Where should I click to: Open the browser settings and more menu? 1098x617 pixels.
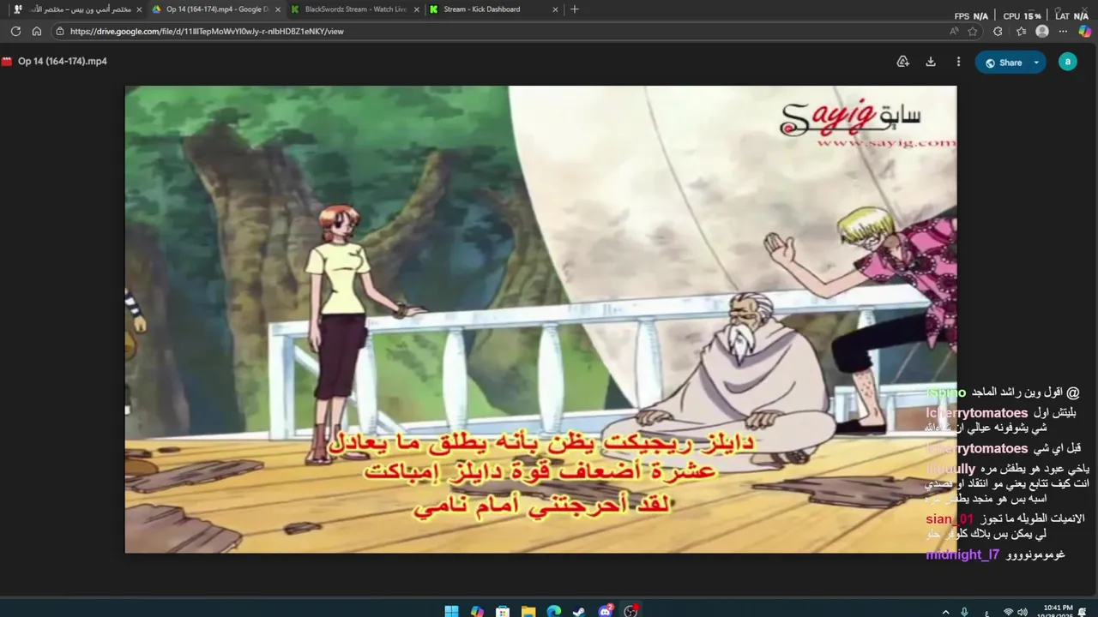[1064, 31]
